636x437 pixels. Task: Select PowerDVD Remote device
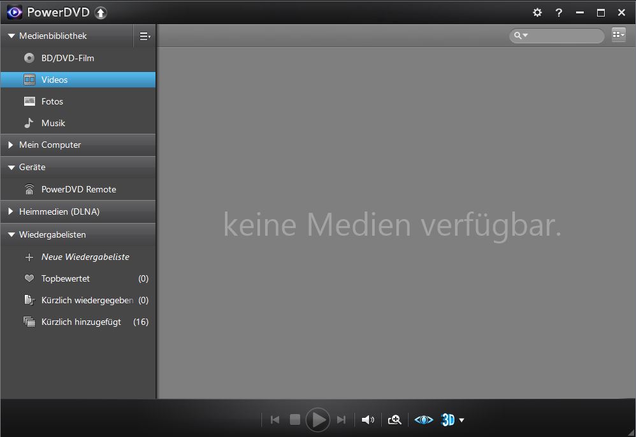(78, 189)
